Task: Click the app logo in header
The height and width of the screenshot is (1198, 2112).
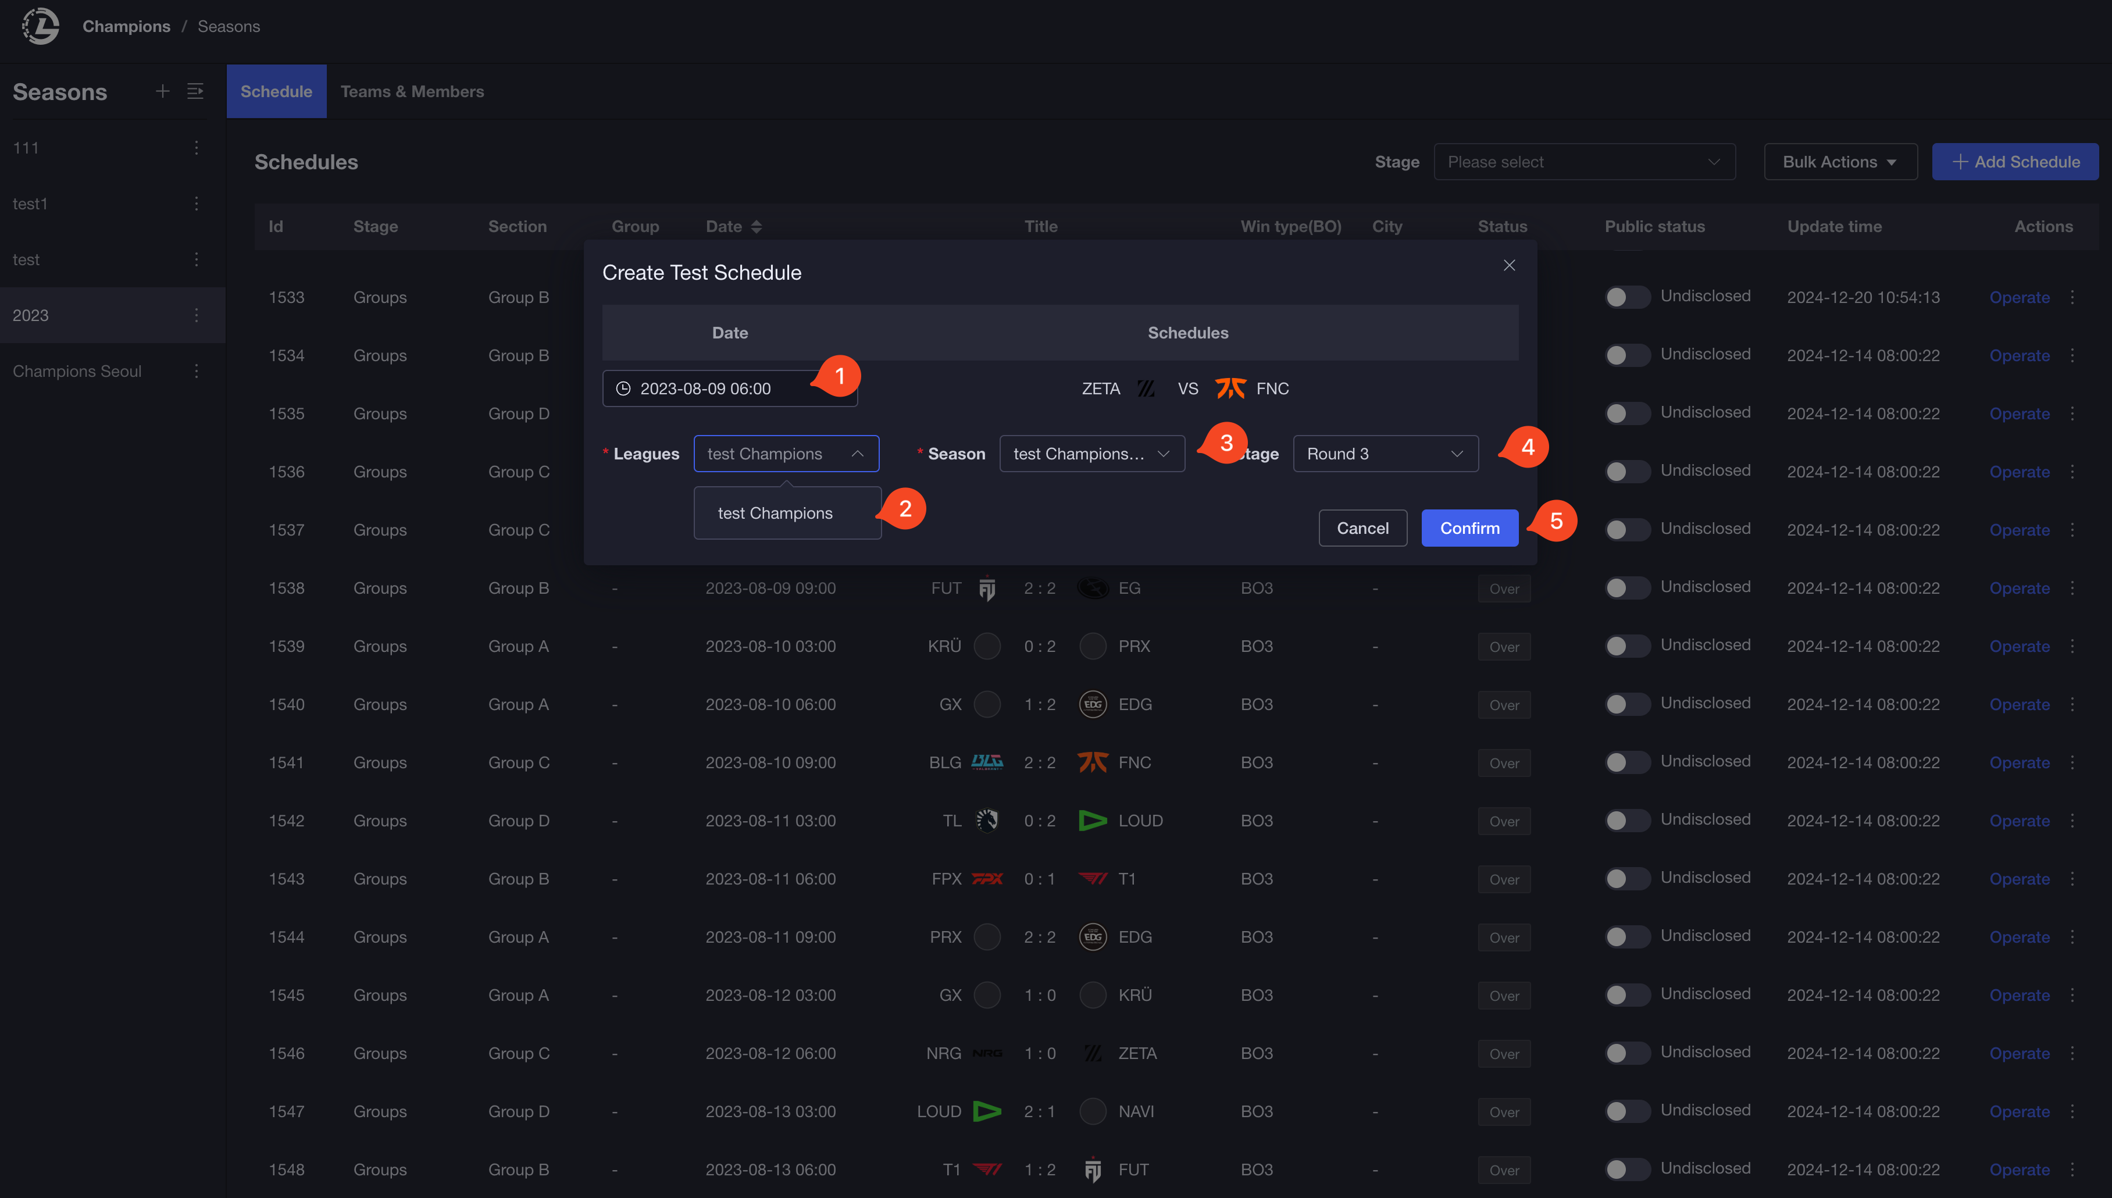Action: pos(40,26)
